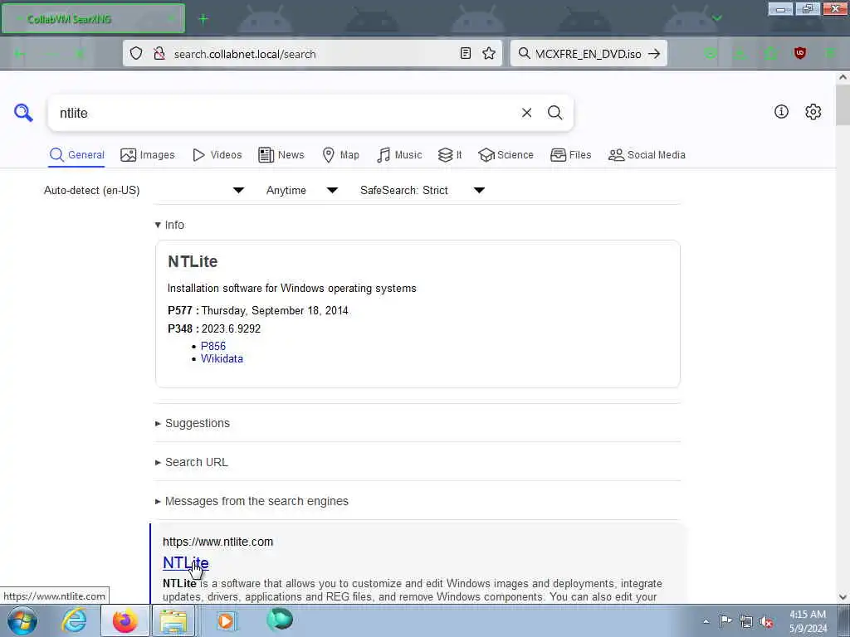Expand the Suggestions section
Image resolution: width=850 pixels, height=637 pixels.
pyautogui.click(x=192, y=423)
